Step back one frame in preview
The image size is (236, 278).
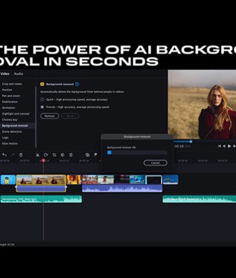(x=224, y=146)
